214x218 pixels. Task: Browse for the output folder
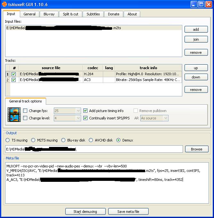(x=197, y=149)
